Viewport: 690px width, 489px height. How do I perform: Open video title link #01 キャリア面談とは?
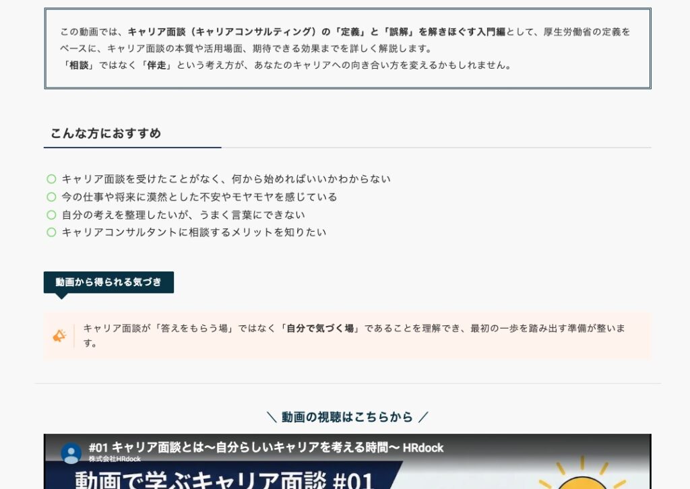pyautogui.click(x=265, y=448)
